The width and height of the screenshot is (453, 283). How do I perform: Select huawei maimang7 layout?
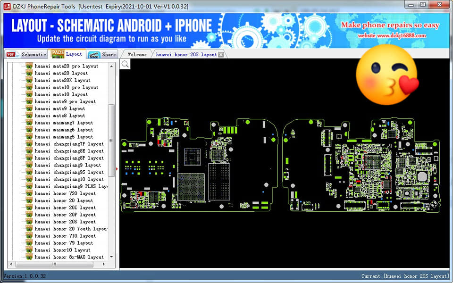tap(64, 123)
